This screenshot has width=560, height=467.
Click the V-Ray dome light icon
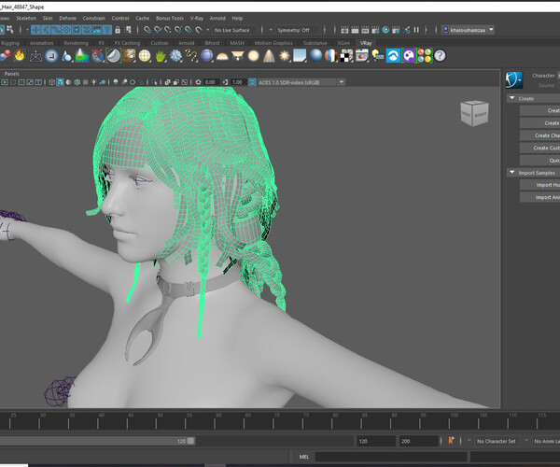(222, 56)
